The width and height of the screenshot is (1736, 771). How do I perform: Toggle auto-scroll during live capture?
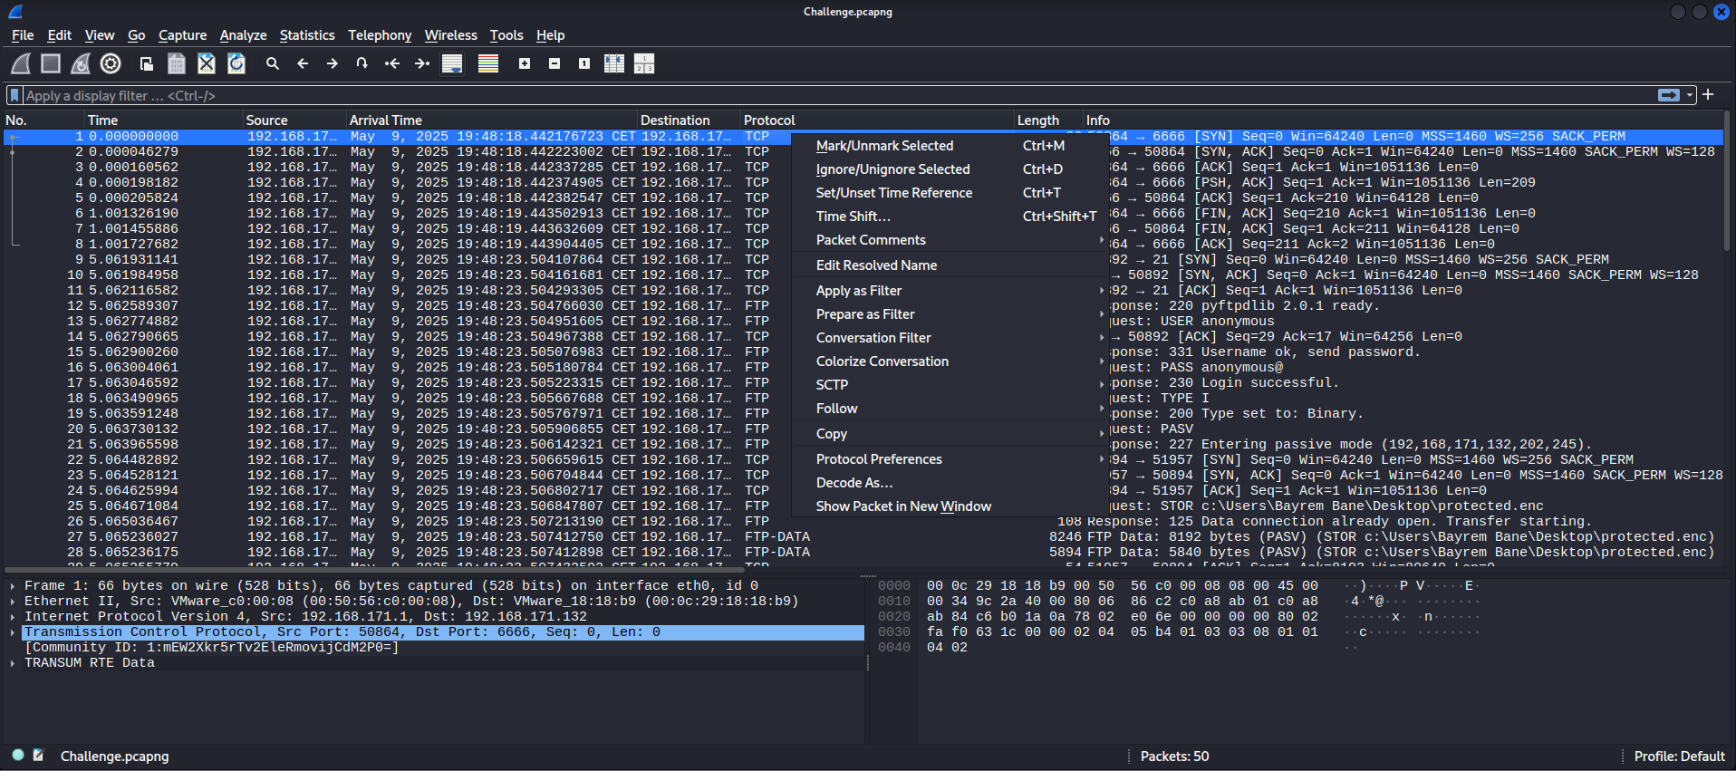click(452, 63)
